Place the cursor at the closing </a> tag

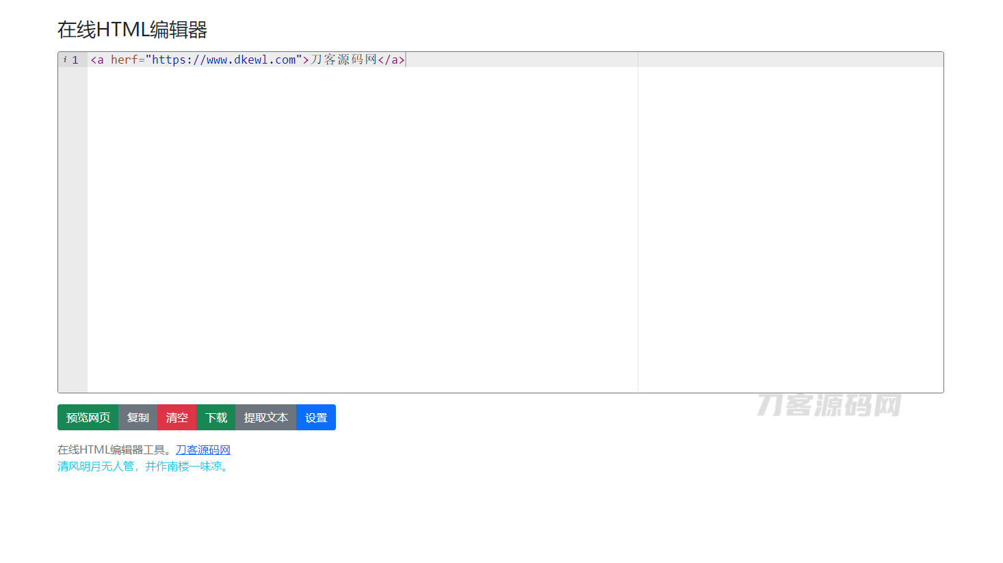[391, 60]
